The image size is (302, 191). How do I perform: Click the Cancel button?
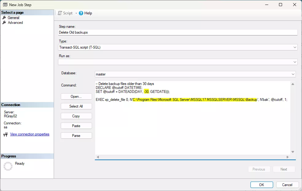pos(287,185)
